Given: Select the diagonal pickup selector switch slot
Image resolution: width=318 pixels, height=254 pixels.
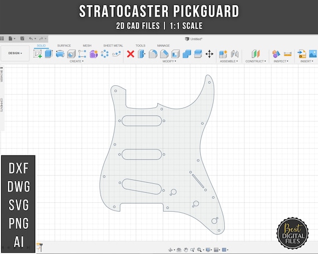Looking at the screenshot, I should point(198,181).
